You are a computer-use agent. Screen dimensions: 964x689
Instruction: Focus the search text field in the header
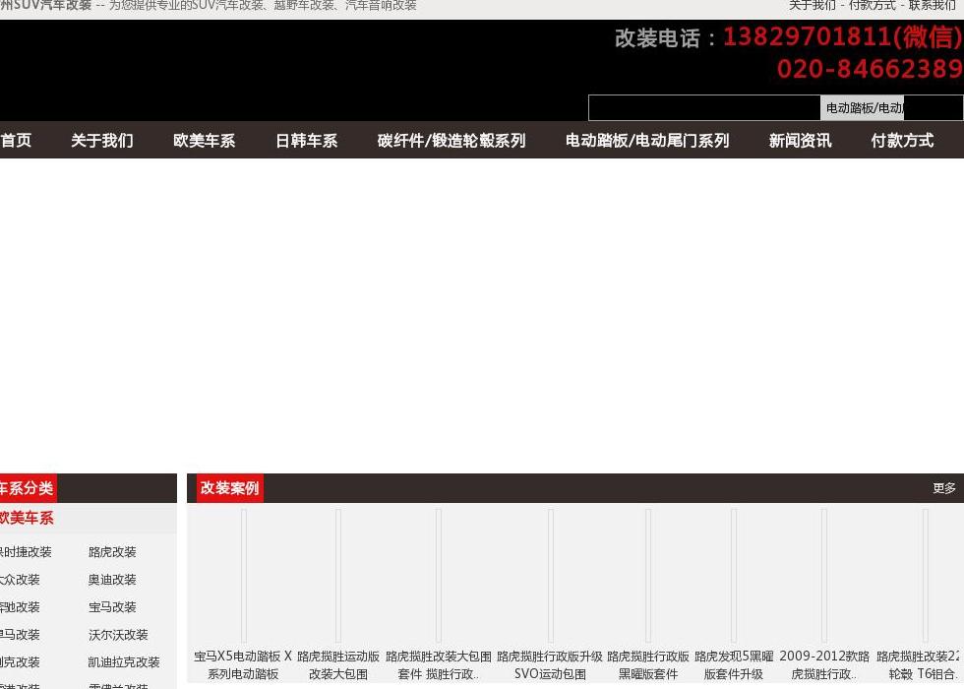(x=704, y=108)
